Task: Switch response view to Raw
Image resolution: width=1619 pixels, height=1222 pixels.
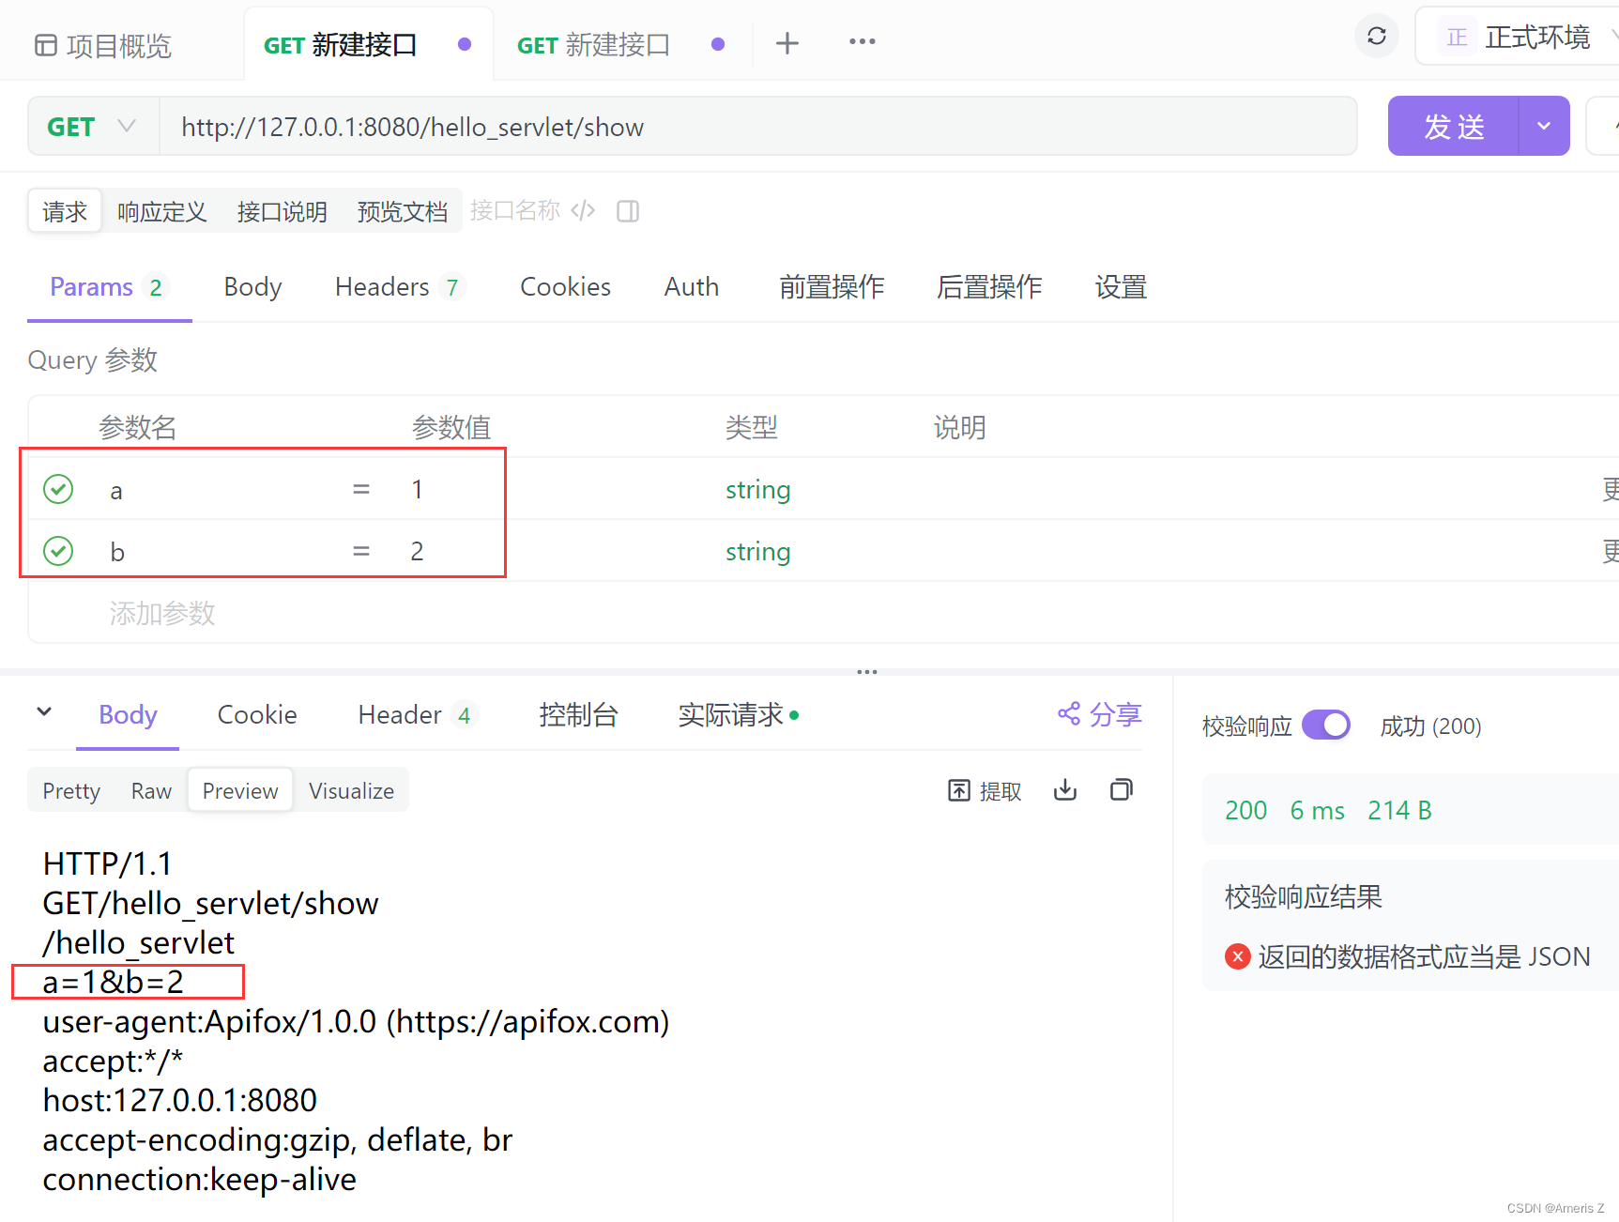Action: tap(151, 790)
